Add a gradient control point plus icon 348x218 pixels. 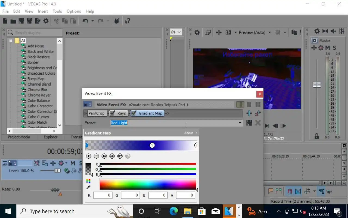click(x=88, y=156)
